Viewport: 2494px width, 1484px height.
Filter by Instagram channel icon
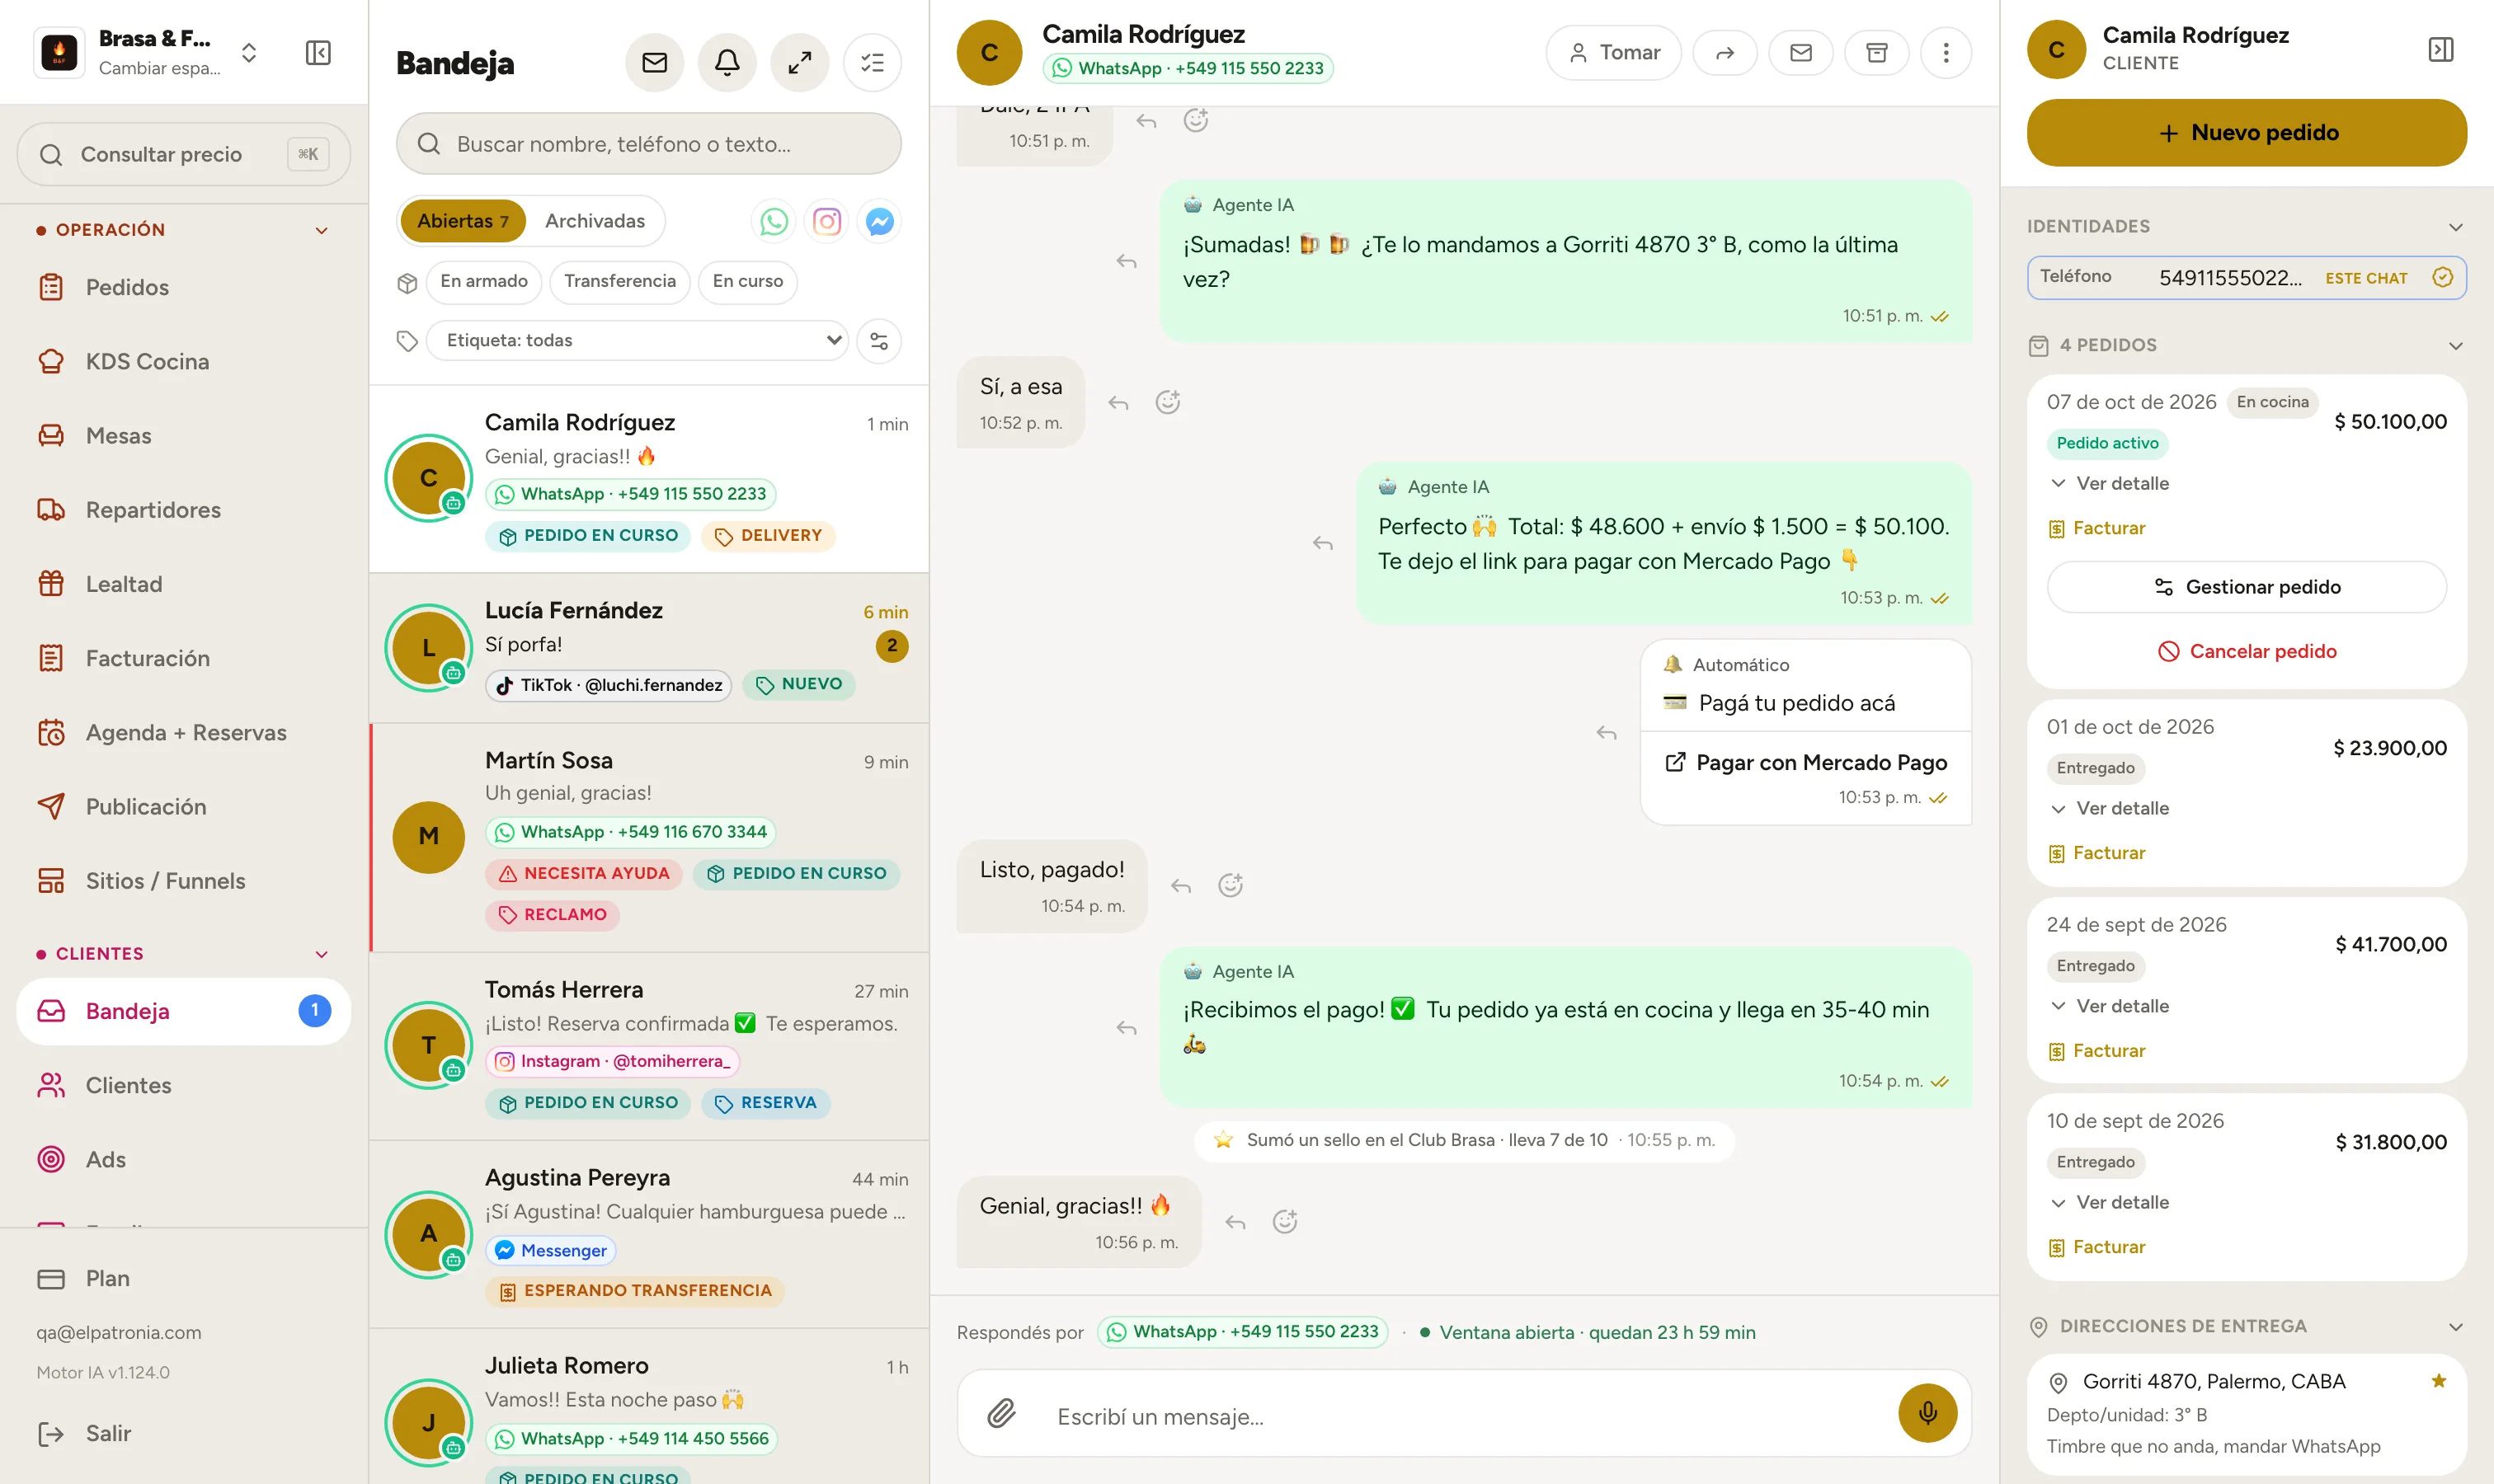point(826,221)
